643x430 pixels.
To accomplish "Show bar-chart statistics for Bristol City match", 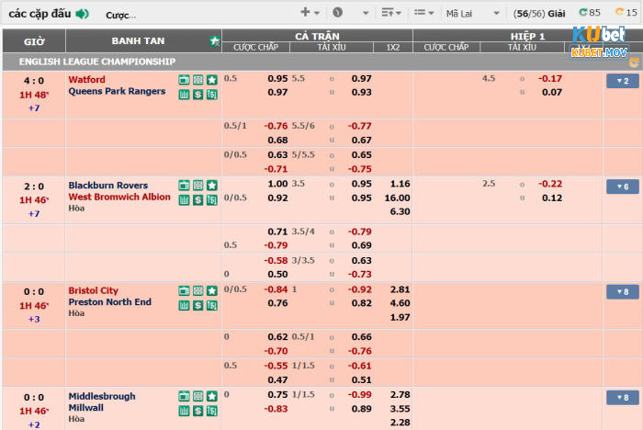I will tap(184, 306).
